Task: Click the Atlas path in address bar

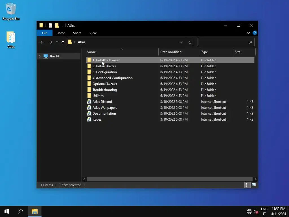Action: click(x=82, y=42)
